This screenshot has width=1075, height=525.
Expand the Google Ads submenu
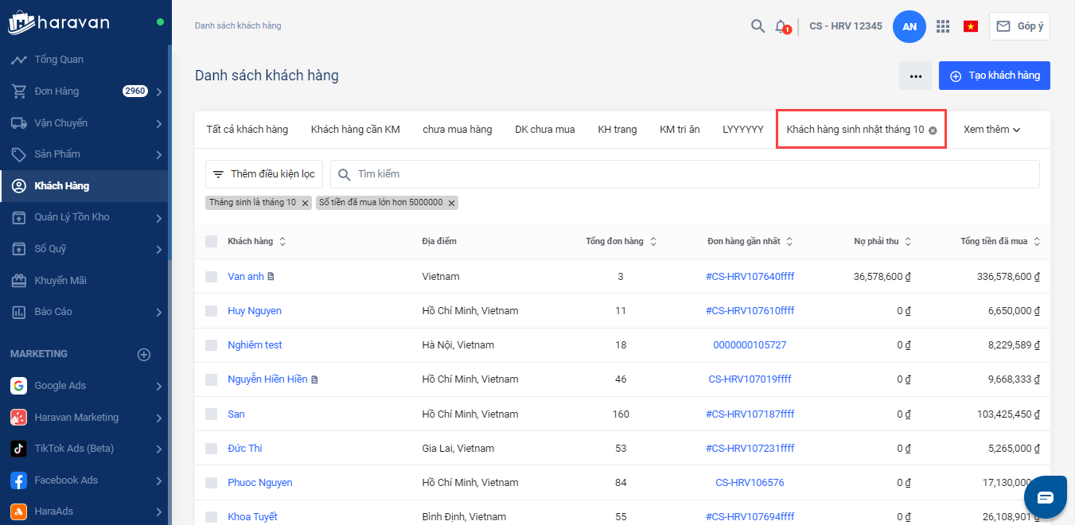159,387
